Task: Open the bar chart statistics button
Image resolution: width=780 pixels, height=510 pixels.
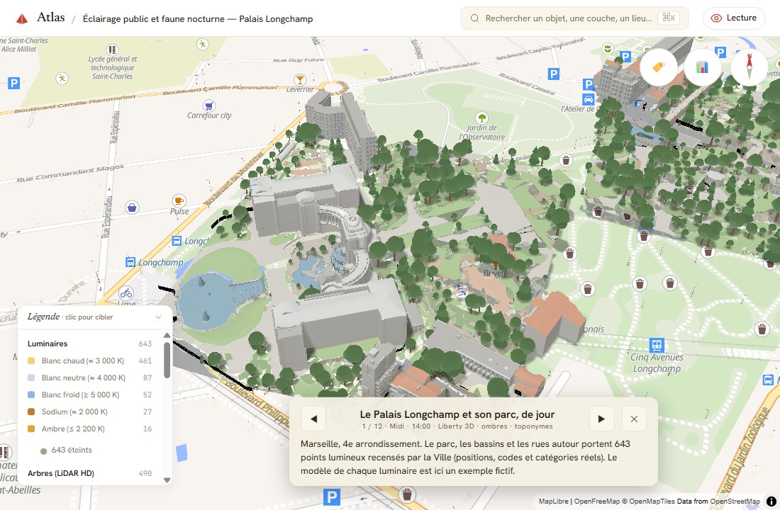Action: pyautogui.click(x=703, y=67)
